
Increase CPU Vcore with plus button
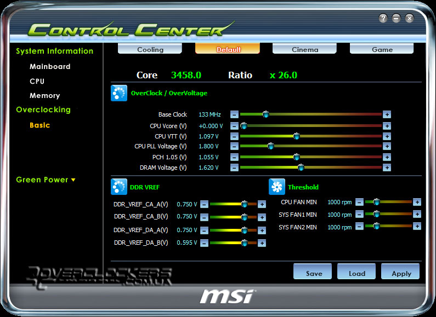pos(387,126)
